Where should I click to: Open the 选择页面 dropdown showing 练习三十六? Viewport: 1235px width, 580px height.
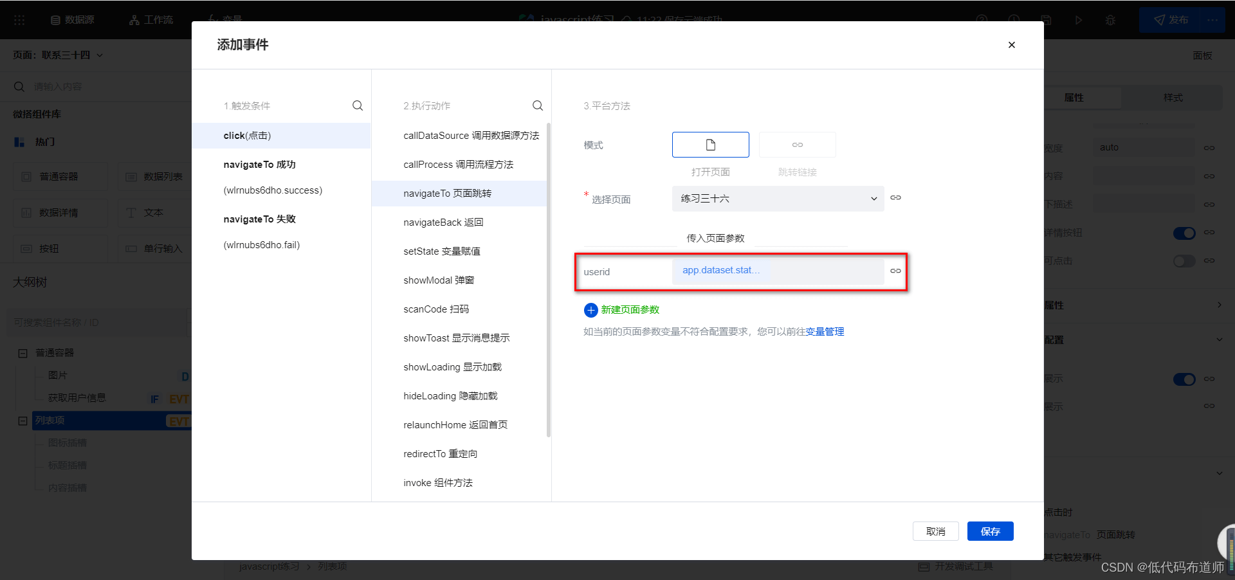[x=778, y=199]
